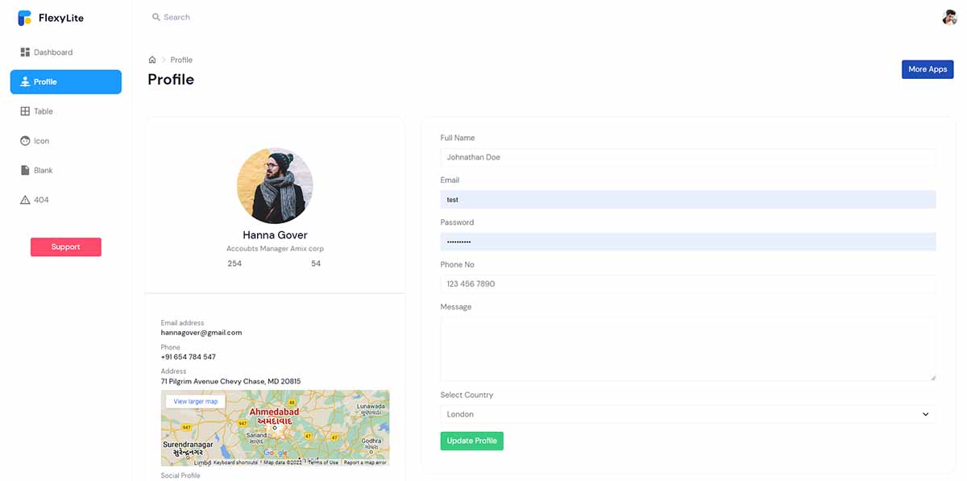This screenshot has width=967, height=481.
Task: Click the Profile person icon in the sidebar
Action: [25, 81]
